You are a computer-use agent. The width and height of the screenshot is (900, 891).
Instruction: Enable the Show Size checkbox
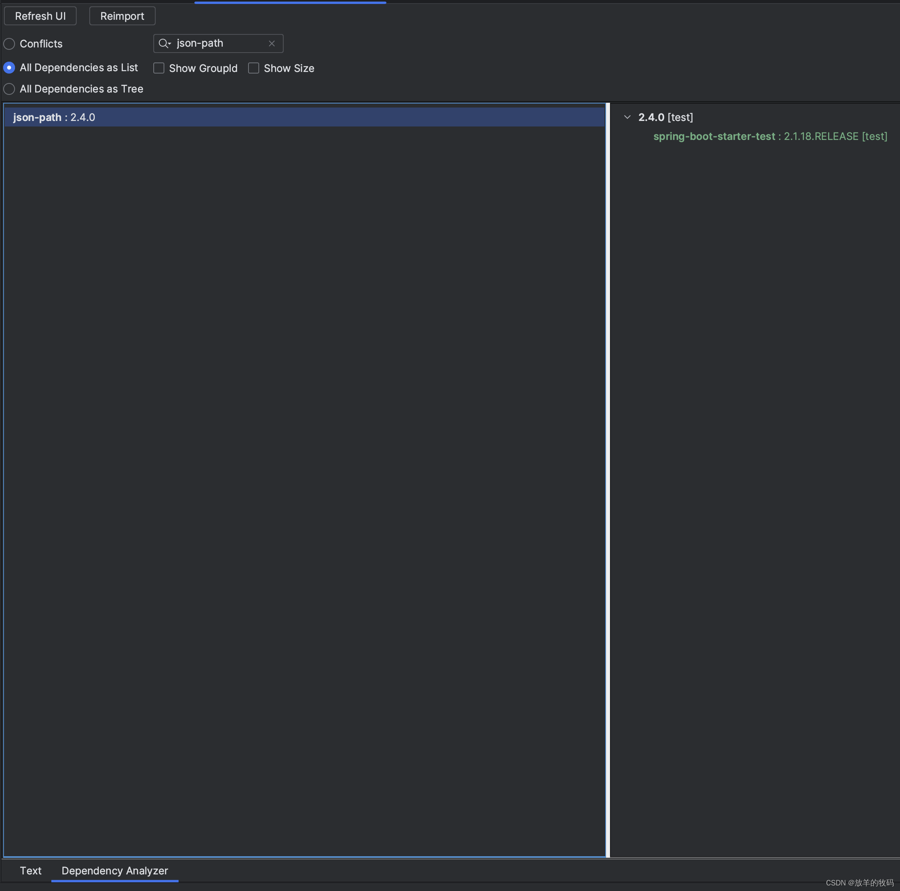254,68
